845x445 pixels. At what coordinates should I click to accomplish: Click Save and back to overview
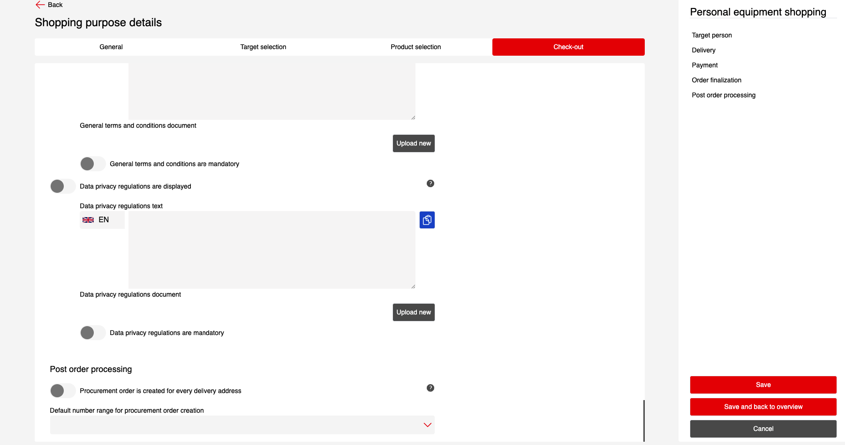click(x=763, y=407)
